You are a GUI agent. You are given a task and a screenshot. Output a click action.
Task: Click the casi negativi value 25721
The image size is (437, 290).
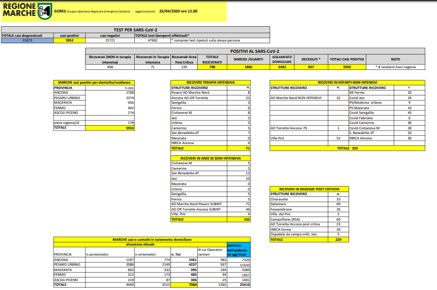click(x=110, y=40)
